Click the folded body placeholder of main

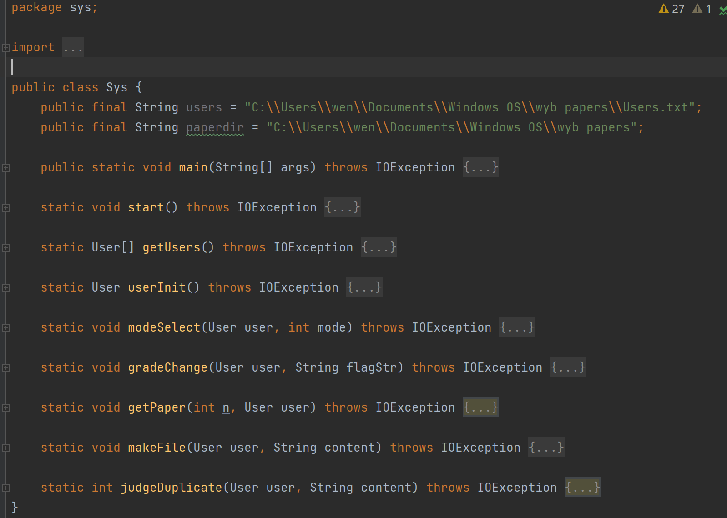coord(481,167)
